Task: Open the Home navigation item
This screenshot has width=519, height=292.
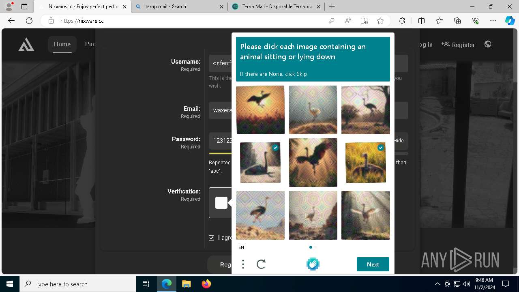Action: (x=62, y=44)
